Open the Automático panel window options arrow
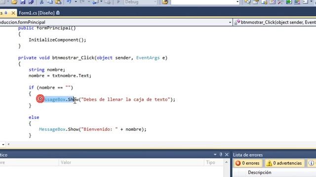 215,154
